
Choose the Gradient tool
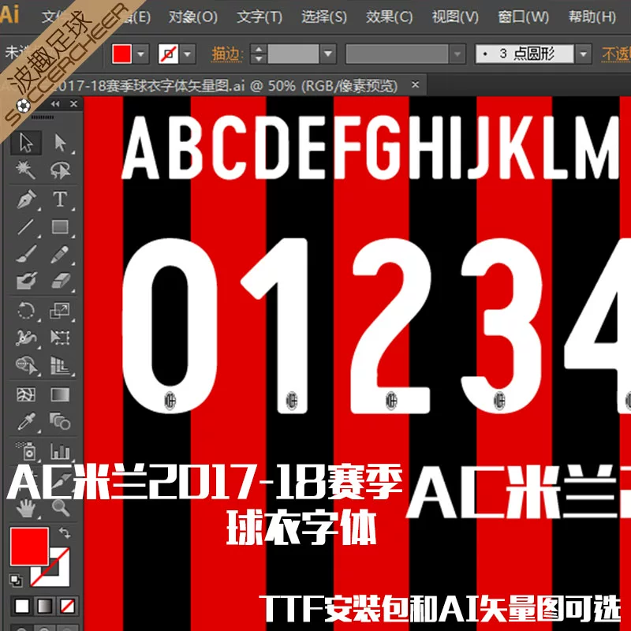[x=61, y=395]
